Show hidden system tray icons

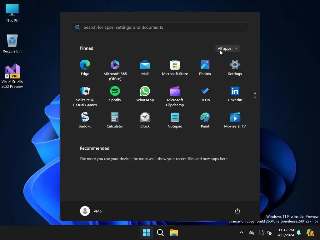(242, 232)
